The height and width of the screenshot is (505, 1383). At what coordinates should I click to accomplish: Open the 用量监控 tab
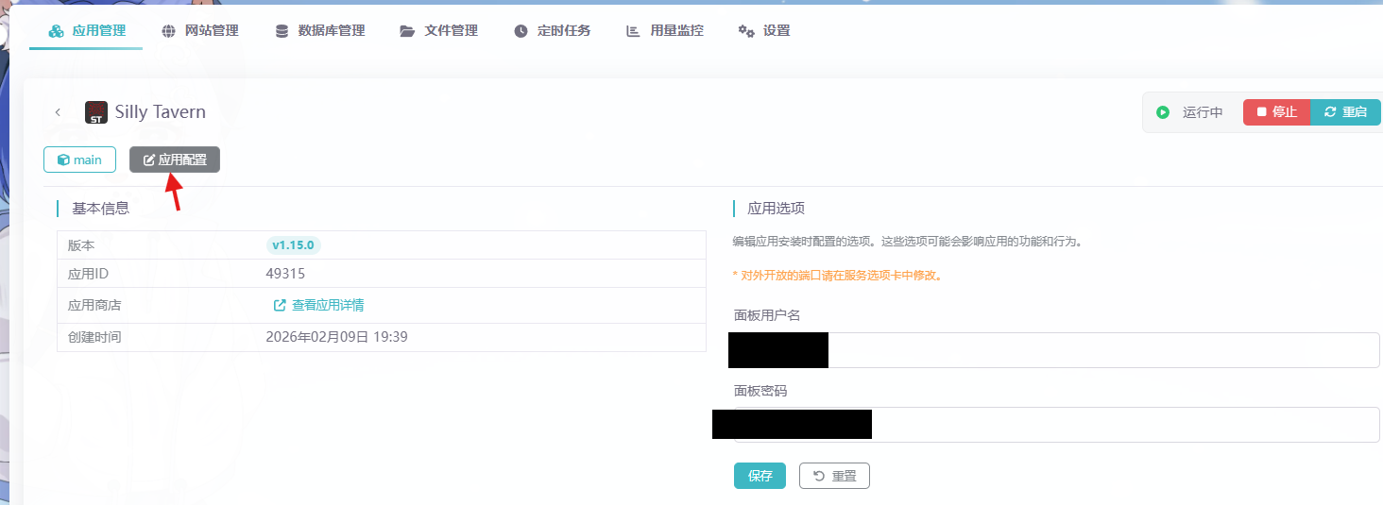click(665, 31)
